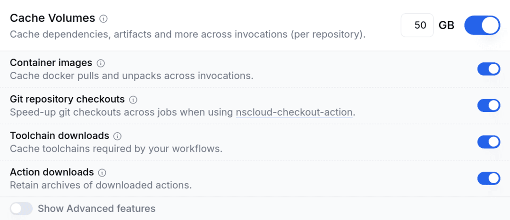Turn off Container images caching toggle
Screen dimensions: 510x220
tap(489, 69)
